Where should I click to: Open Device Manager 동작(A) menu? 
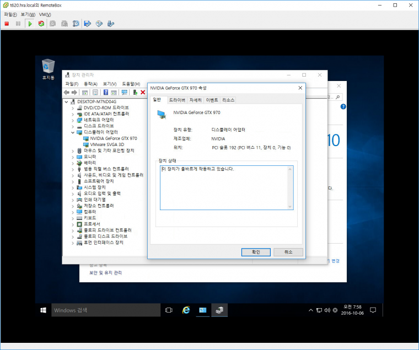[x=90, y=84]
